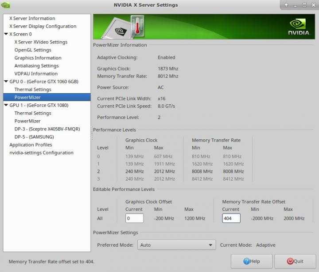The height and width of the screenshot is (272, 319).
Task: Click level 3 min memory rate 8412 MHz
Action: [x=202, y=179]
